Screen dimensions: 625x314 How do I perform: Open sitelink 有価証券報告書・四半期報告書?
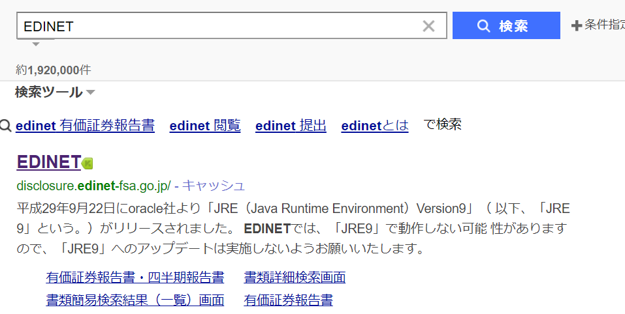click(135, 277)
